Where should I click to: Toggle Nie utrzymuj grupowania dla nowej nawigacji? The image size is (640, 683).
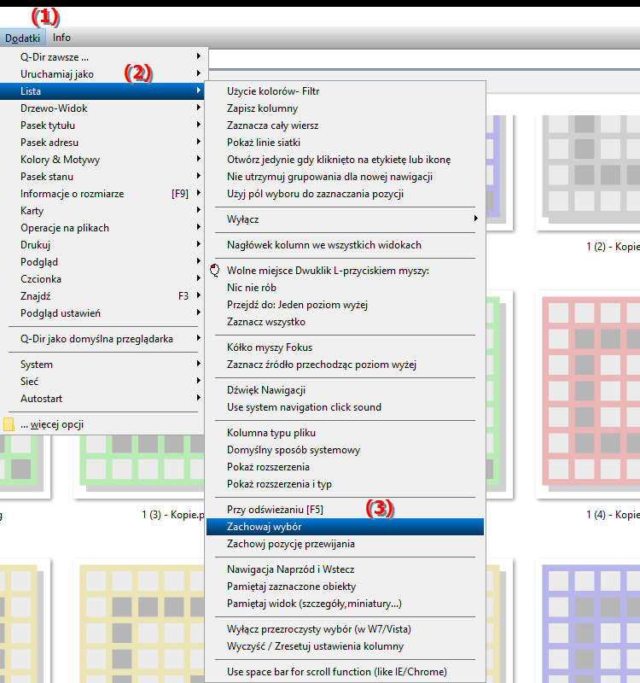click(x=345, y=177)
